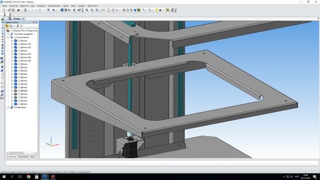Click the РУС language indicator

point(297,176)
